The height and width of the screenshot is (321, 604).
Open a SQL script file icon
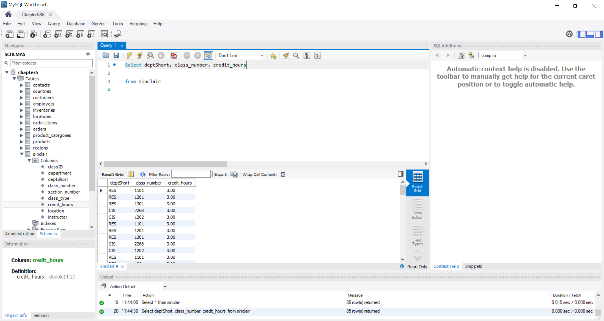click(20, 34)
